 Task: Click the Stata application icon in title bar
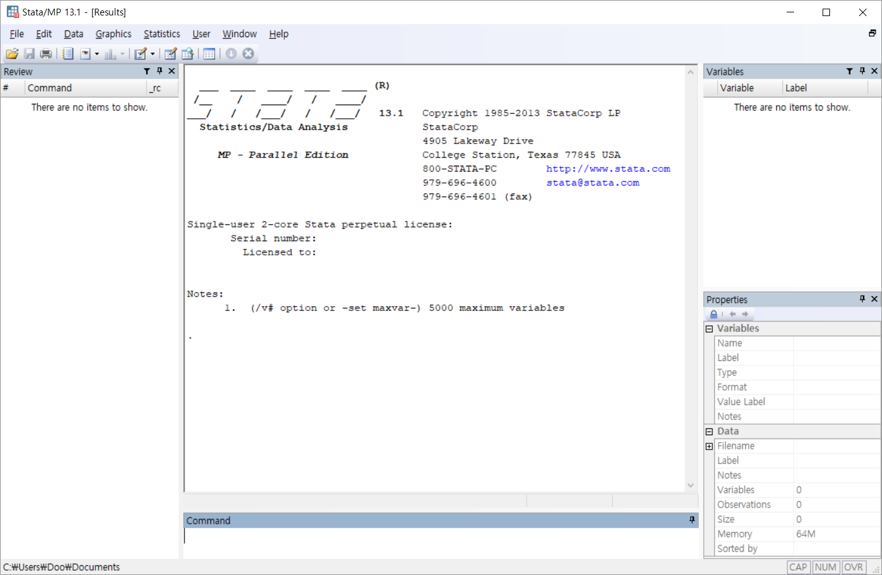tap(12, 12)
